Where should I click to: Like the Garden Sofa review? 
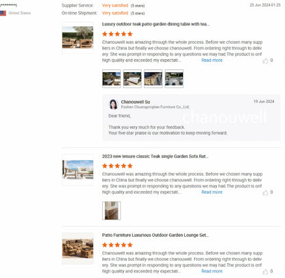click(x=265, y=193)
